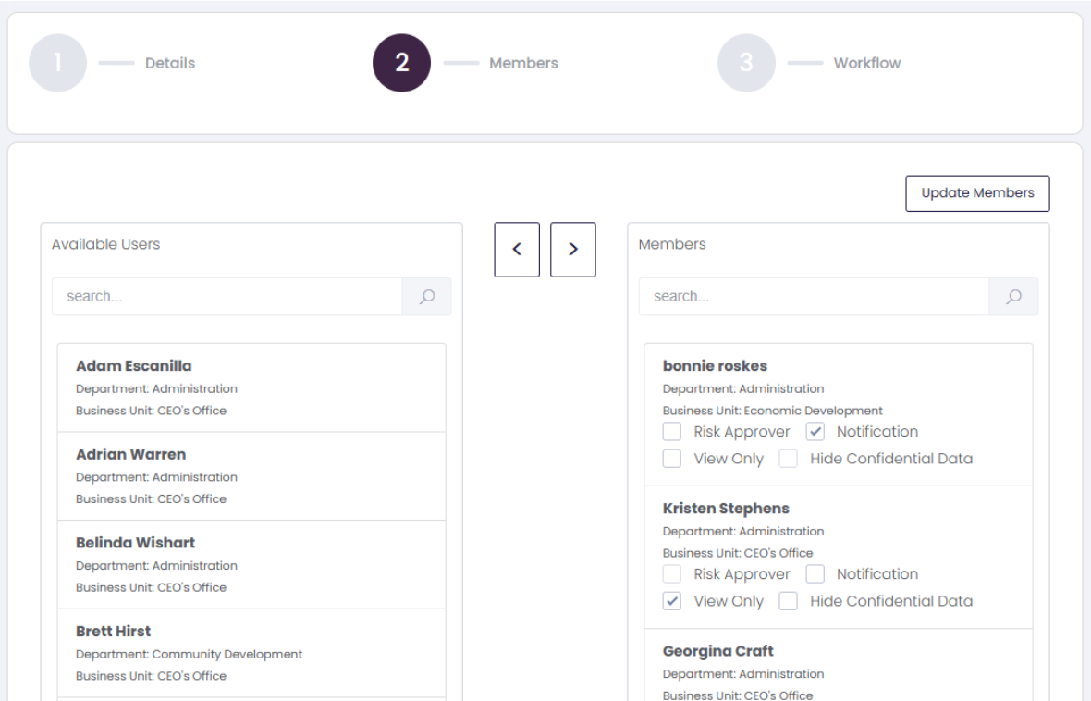Check Notification for Kristen Stephens
Screen dimensions: 1091x701
point(815,574)
